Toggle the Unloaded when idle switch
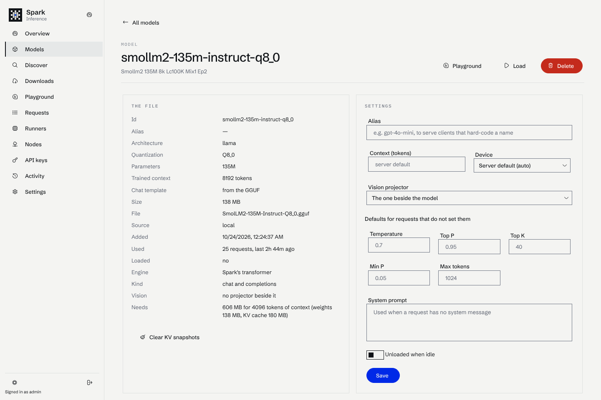The height and width of the screenshot is (400, 601). click(375, 355)
